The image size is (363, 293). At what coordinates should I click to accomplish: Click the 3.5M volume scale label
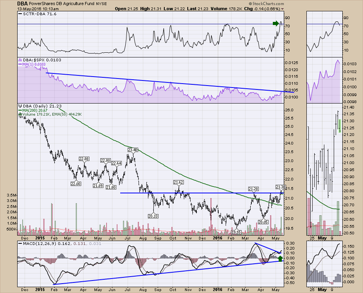click(11, 195)
